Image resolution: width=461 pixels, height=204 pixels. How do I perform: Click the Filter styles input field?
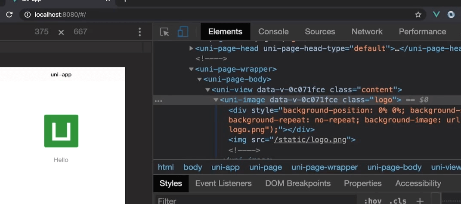coord(256,200)
